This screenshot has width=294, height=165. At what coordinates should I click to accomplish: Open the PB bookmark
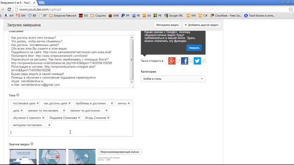tap(158, 16)
